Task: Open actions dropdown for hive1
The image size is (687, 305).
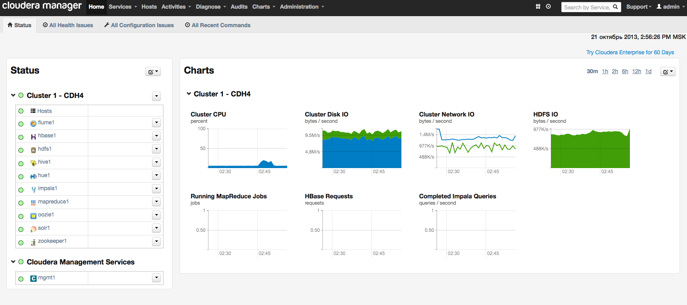Action: pyautogui.click(x=156, y=162)
